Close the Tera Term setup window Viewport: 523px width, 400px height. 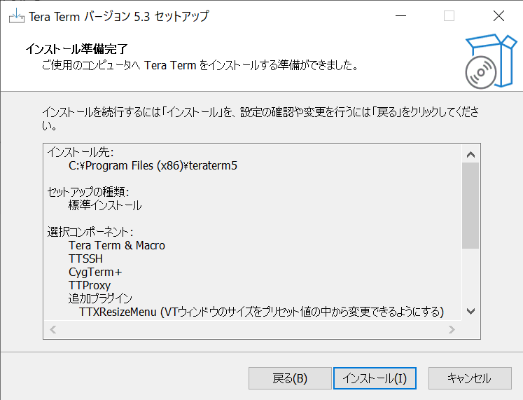click(498, 15)
